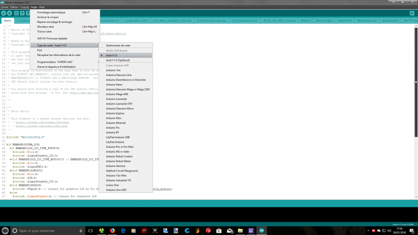Select Arduino/Genuino Micro board
This screenshot has height=235, width=418.
pyautogui.click(x=125, y=109)
